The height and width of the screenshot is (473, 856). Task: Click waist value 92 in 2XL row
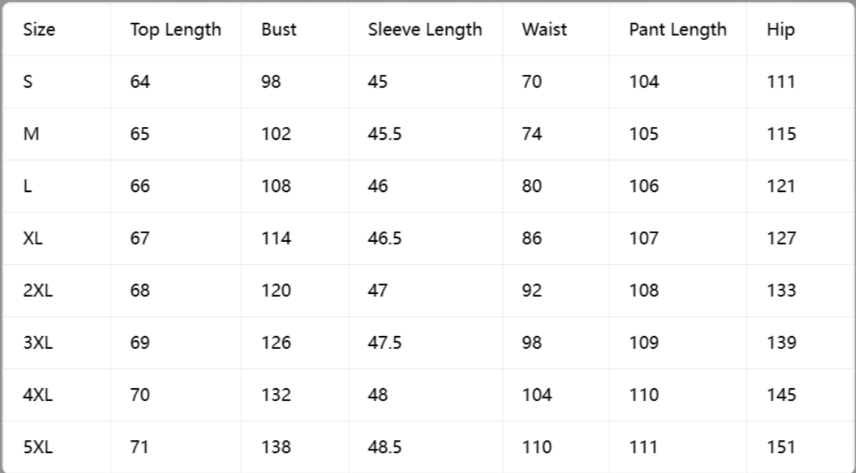click(532, 291)
